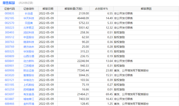Click stock name 华天科技
179x106 pixels.
click(x=29, y=18)
